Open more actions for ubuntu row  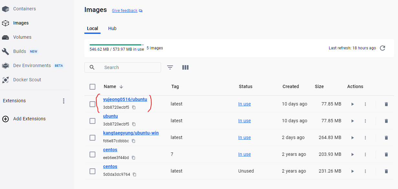pyautogui.click(x=365, y=121)
